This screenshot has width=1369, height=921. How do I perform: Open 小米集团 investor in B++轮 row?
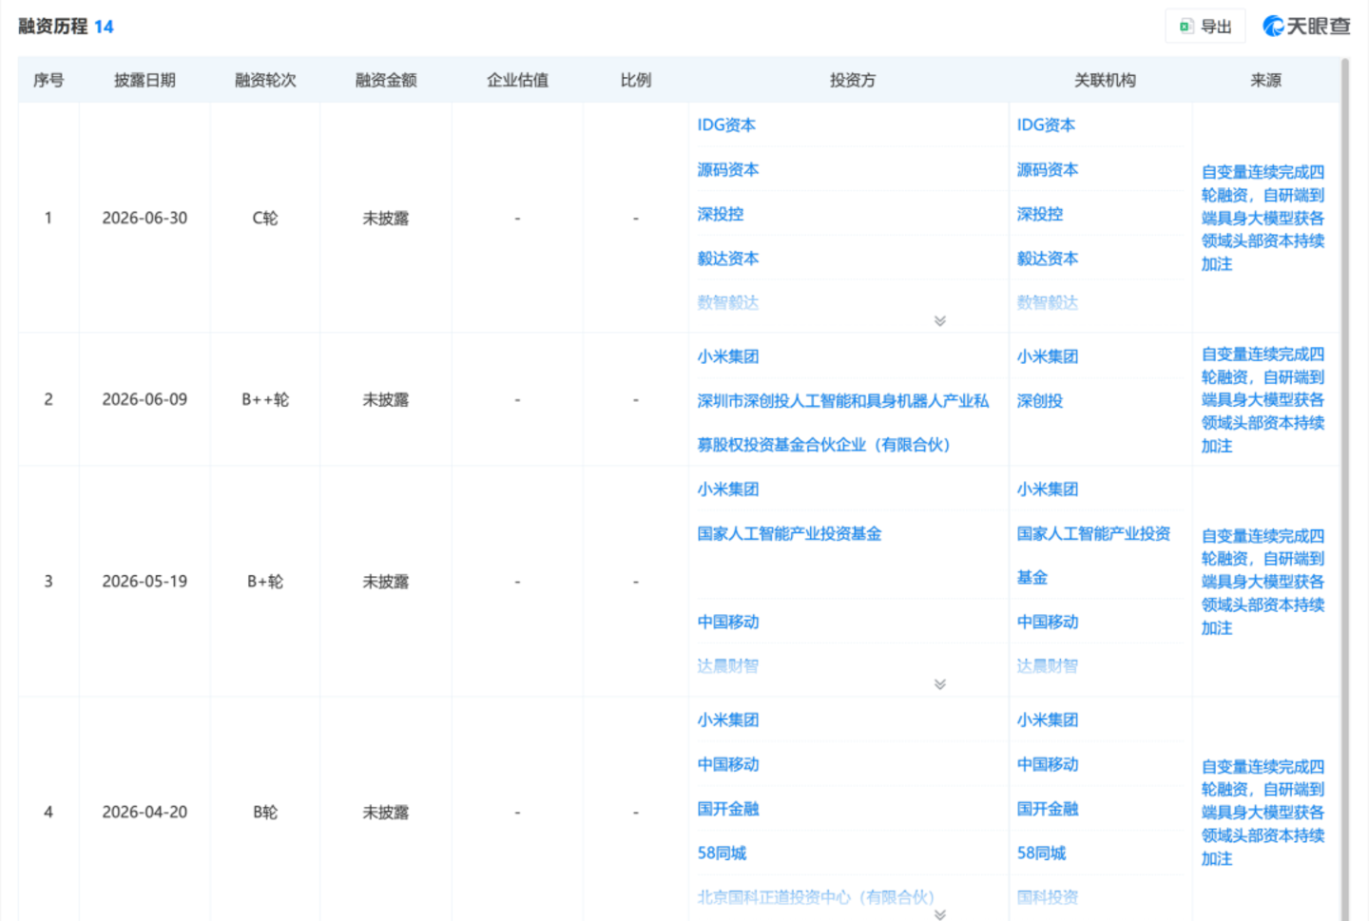(x=728, y=357)
